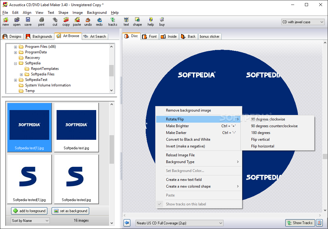Expand Background Type submenu

(199, 162)
